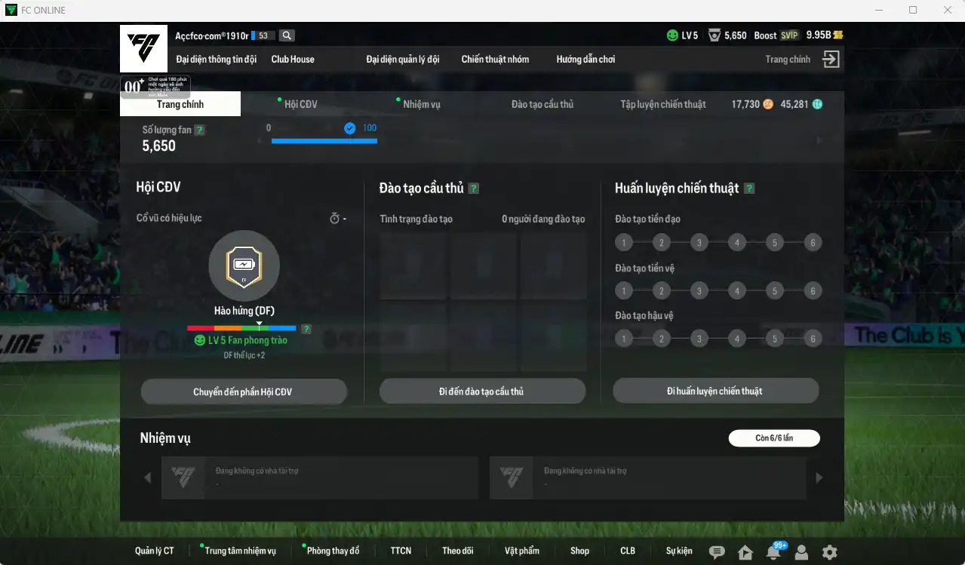Image resolution: width=965 pixels, height=565 pixels.
Task: Open the settings gear icon
Action: click(x=829, y=552)
